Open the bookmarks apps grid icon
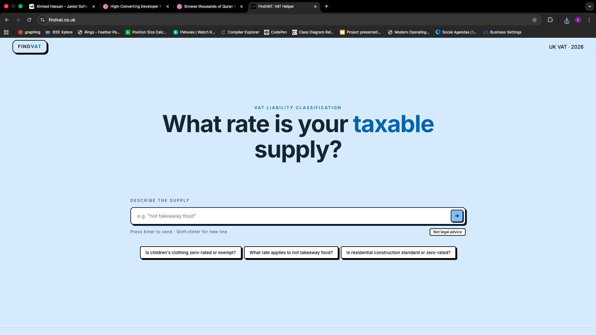596x335 pixels. (x=6, y=32)
